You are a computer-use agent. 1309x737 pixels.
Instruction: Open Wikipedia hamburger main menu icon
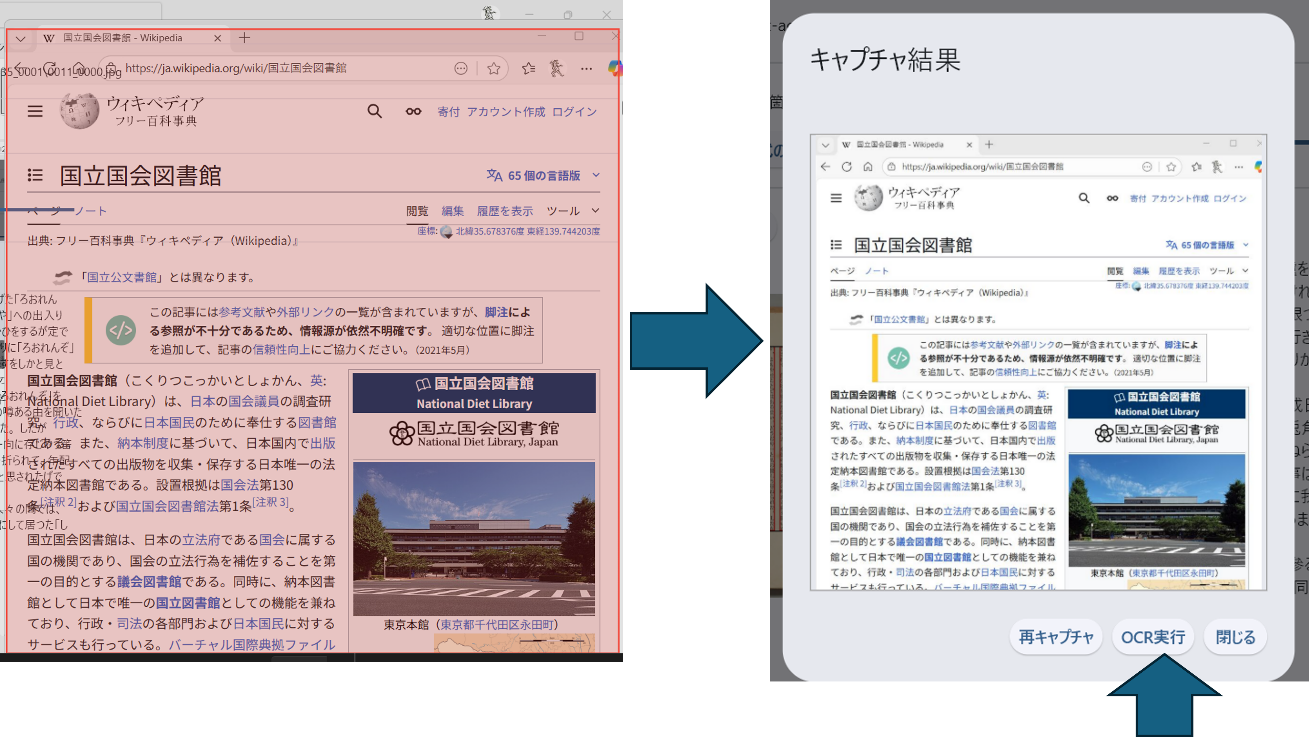point(35,111)
